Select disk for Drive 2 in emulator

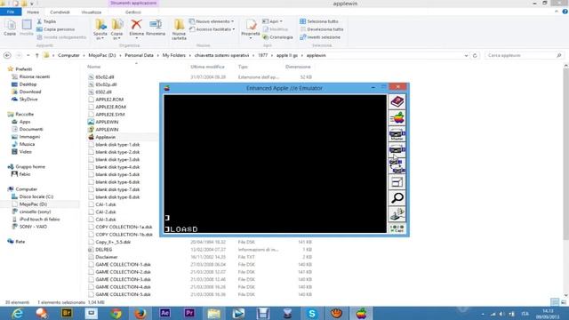click(x=397, y=149)
